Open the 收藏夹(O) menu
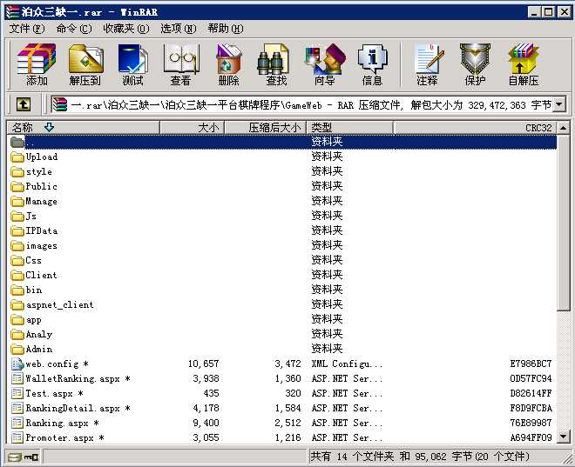This screenshot has width=575, height=467. pos(126,28)
